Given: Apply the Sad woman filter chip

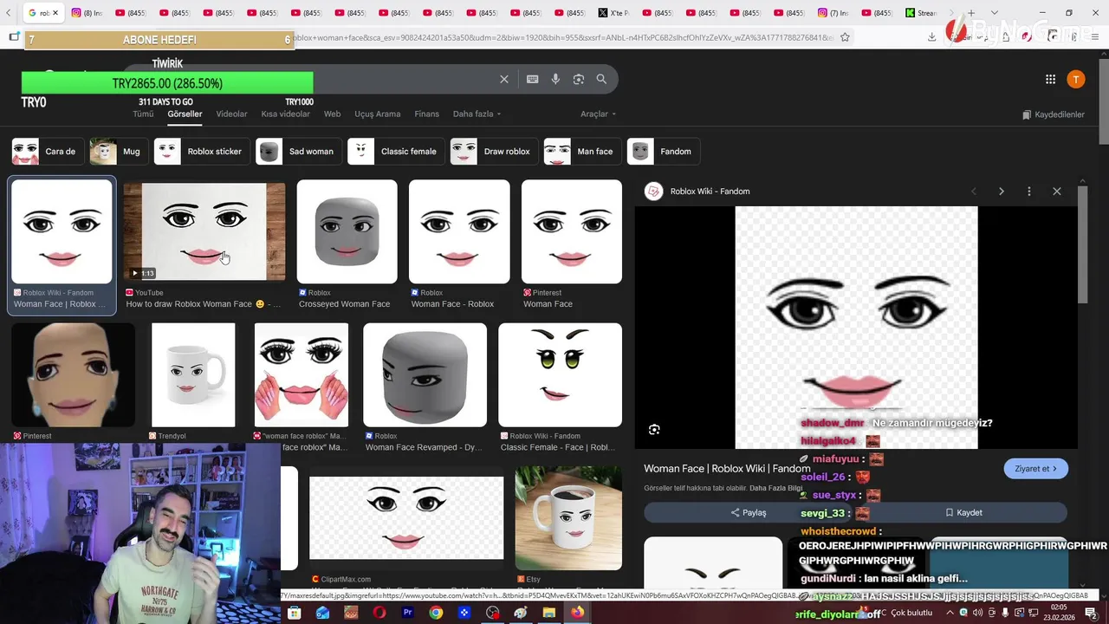Looking at the screenshot, I should click(x=297, y=151).
